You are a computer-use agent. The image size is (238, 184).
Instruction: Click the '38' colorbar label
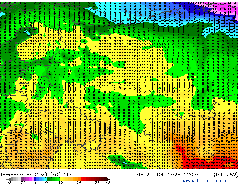tap(97, 182)
